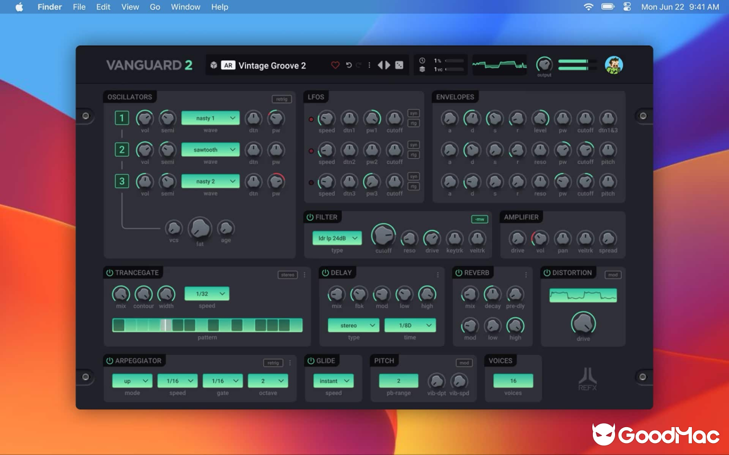Click the first LFO syn button

tap(414, 113)
